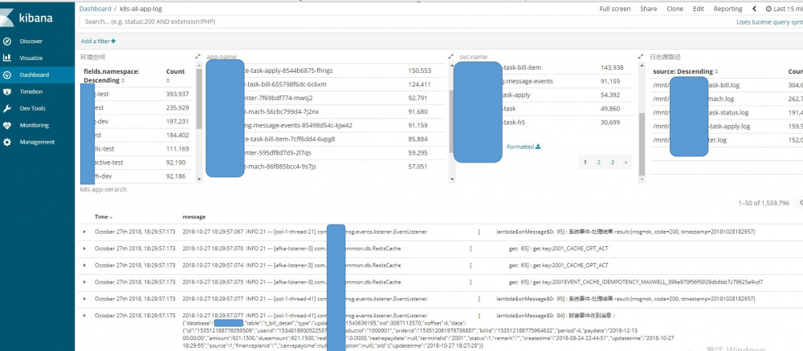Image resolution: width=803 pixels, height=351 pixels.
Task: Click the k8s-app-serarch panel title
Action: [x=104, y=190]
